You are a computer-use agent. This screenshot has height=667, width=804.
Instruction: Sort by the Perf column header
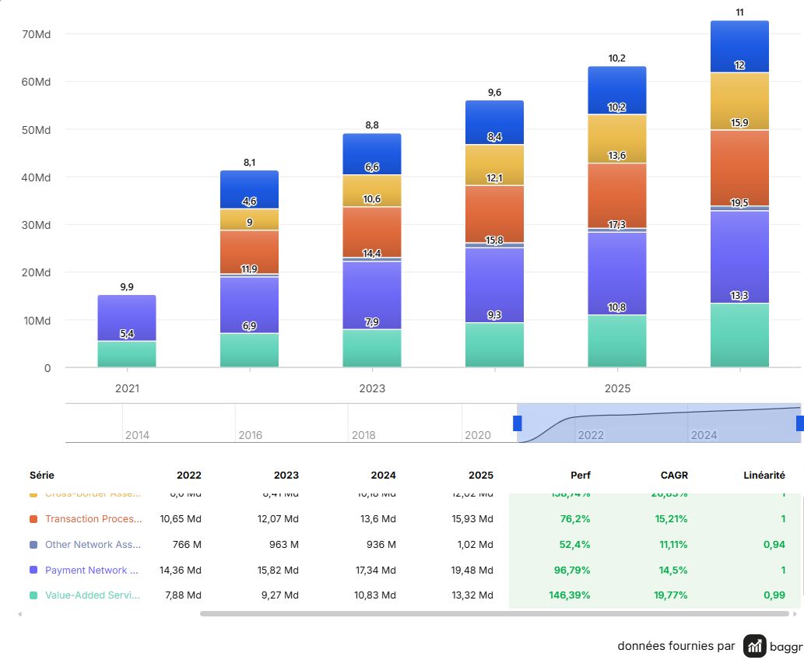(581, 476)
